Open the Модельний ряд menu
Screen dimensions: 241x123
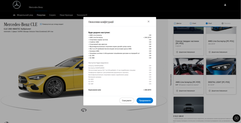click(25, 15)
